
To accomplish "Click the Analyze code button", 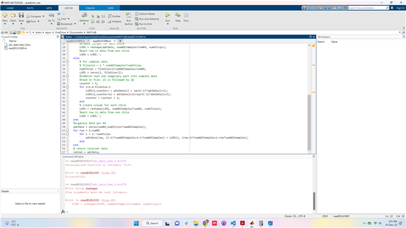I will (x=114, y=22).
